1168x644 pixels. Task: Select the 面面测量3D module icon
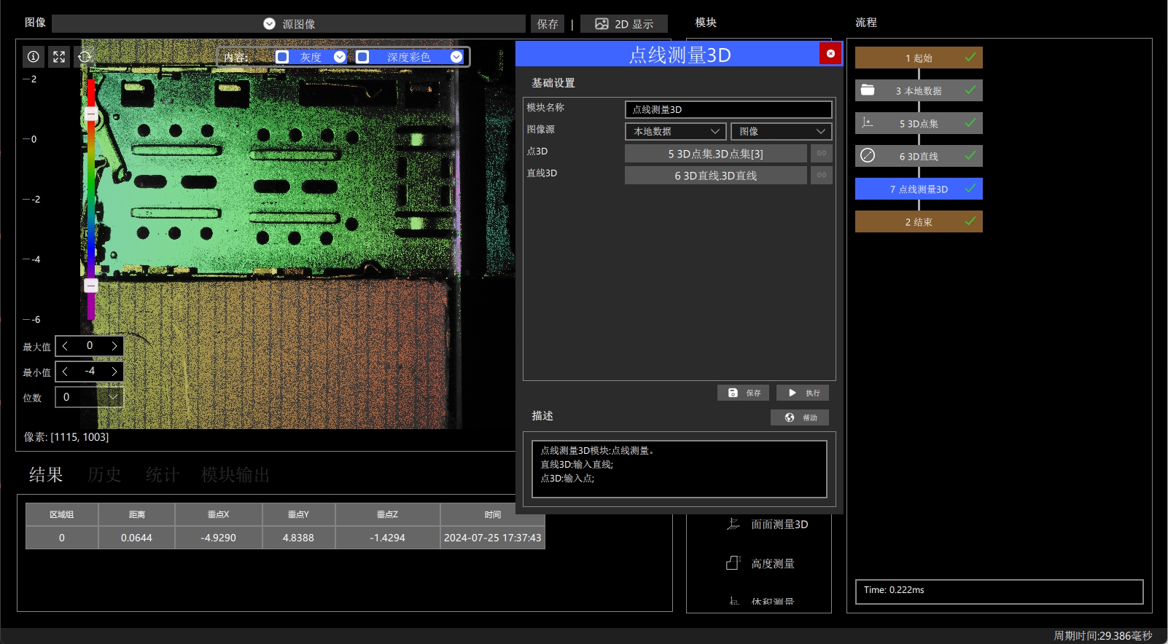click(733, 524)
